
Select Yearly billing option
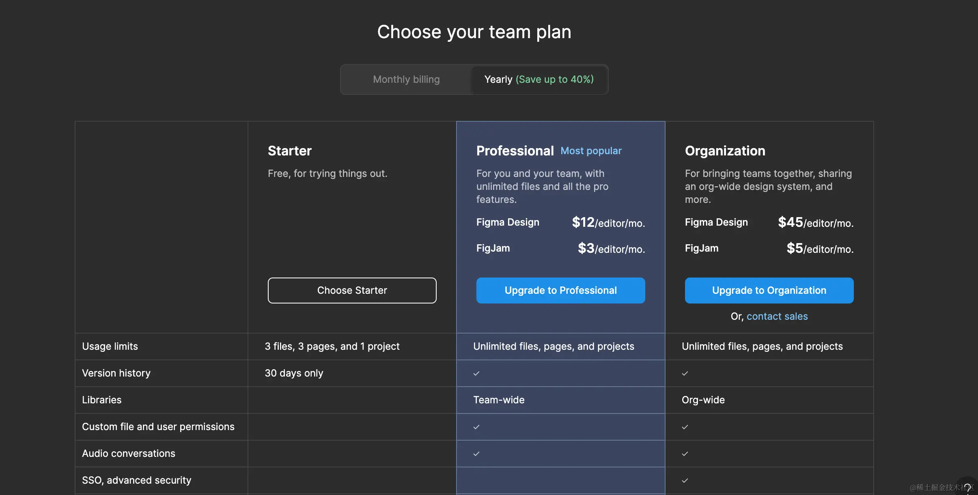tap(539, 80)
